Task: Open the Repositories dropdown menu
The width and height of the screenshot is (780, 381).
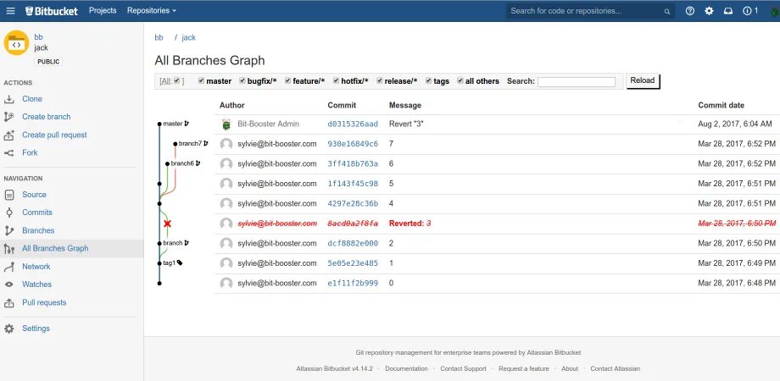Action: (152, 10)
